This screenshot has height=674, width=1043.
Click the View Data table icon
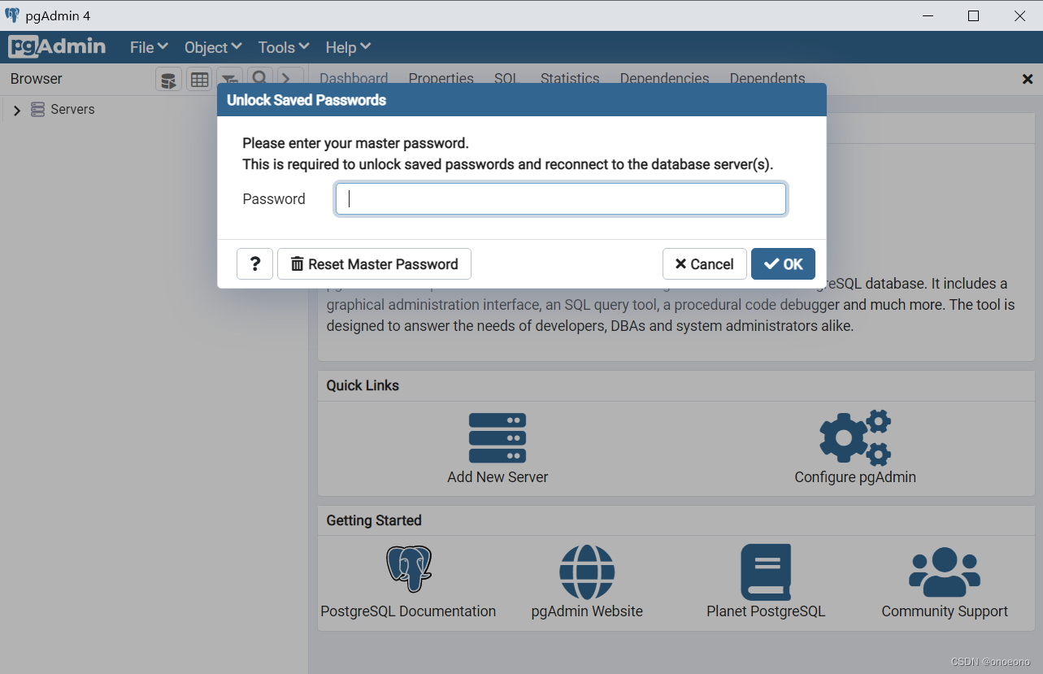[x=199, y=80]
